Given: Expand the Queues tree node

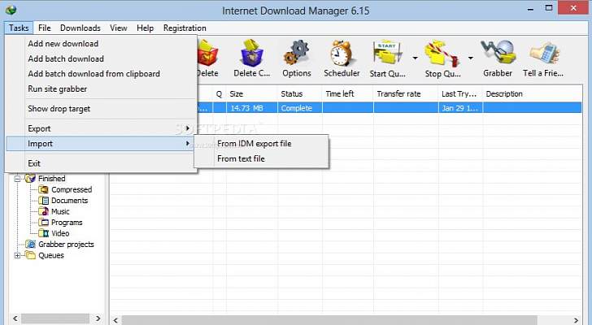Looking at the screenshot, I should [18, 256].
